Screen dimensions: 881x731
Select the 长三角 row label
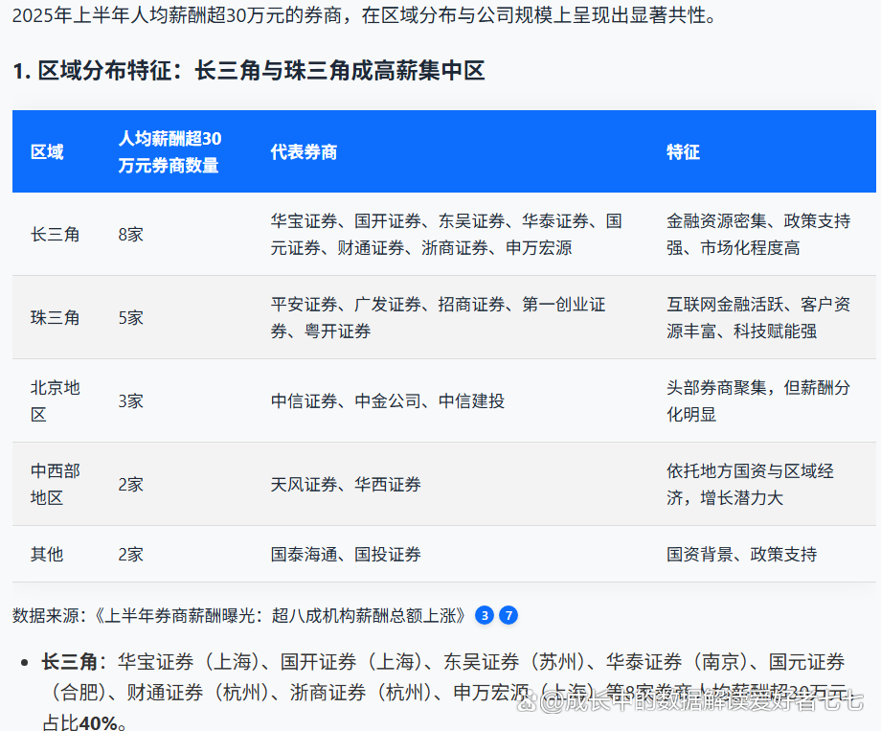coord(56,233)
